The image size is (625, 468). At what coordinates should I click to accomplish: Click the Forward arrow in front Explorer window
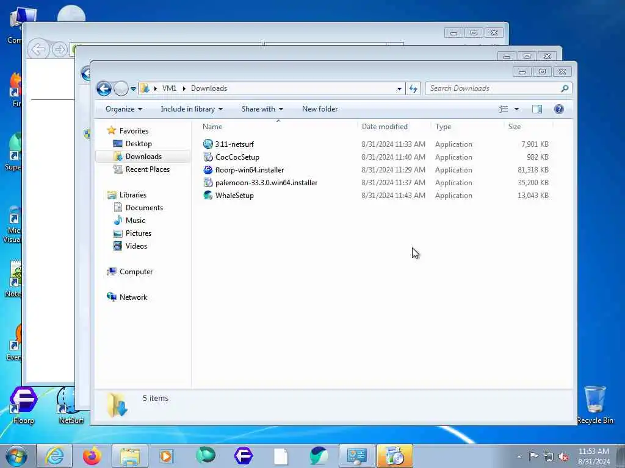[x=121, y=88]
